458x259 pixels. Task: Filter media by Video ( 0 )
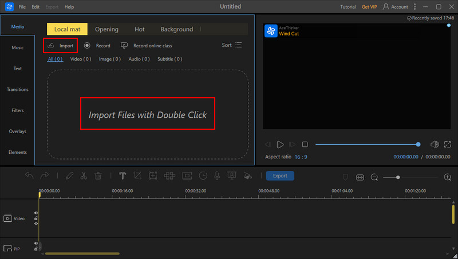coord(81,59)
